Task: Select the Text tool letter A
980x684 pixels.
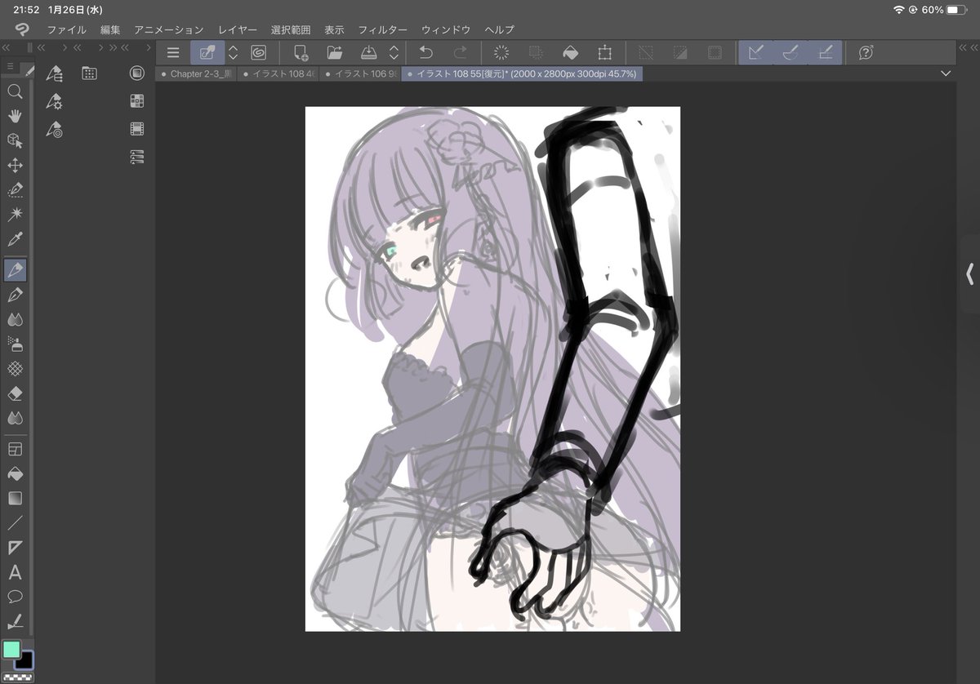Action: point(15,572)
